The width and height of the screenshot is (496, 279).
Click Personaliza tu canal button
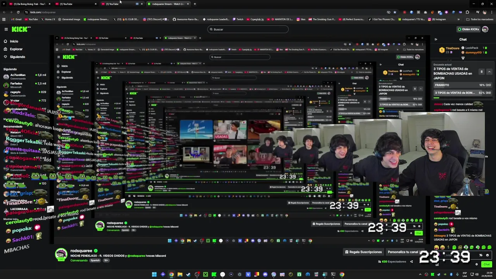(403, 252)
